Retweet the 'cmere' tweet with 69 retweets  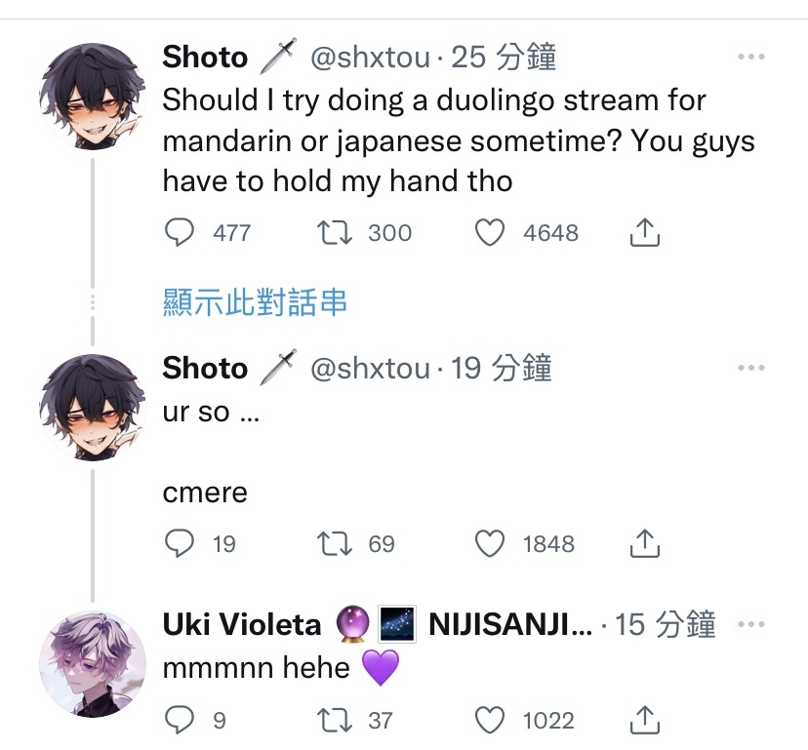pyautogui.click(x=335, y=543)
